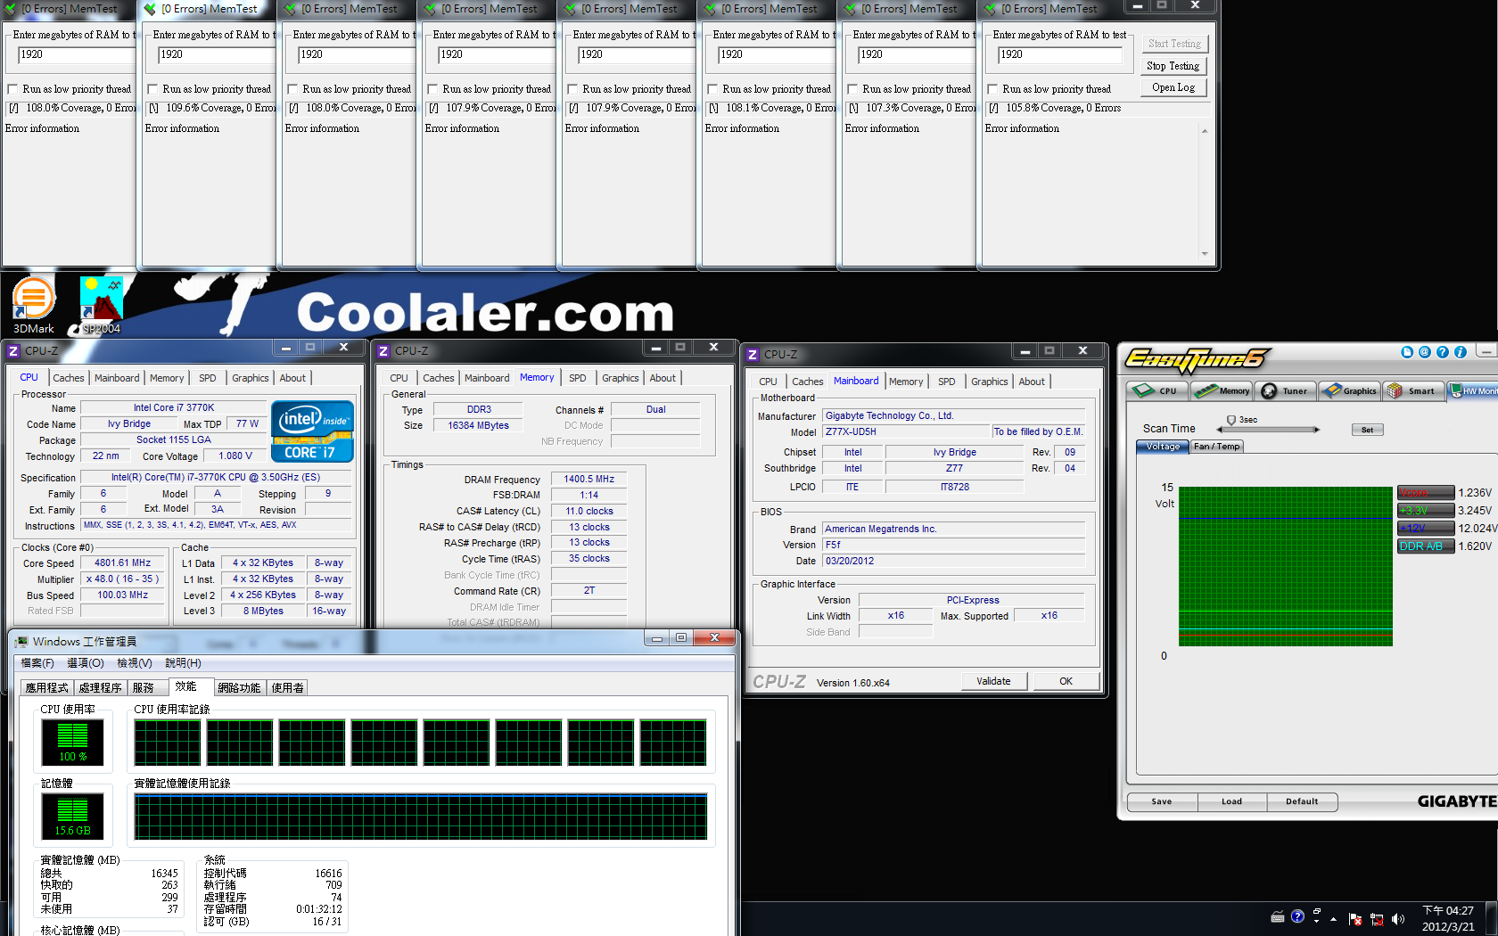The width and height of the screenshot is (1498, 936).
Task: Toggle low priority thread in third MemTest window
Action: click(292, 89)
